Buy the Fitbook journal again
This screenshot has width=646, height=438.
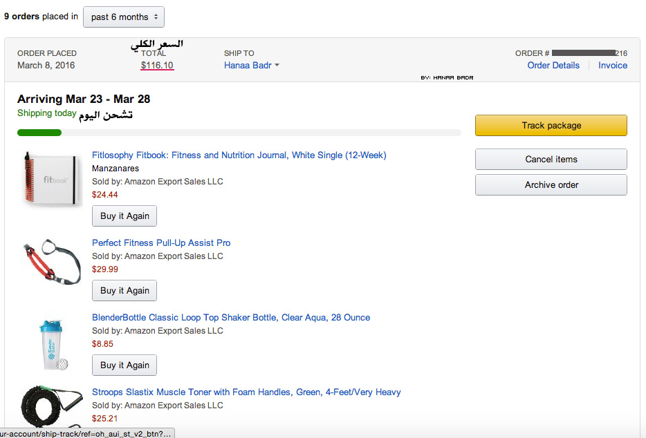tap(124, 216)
